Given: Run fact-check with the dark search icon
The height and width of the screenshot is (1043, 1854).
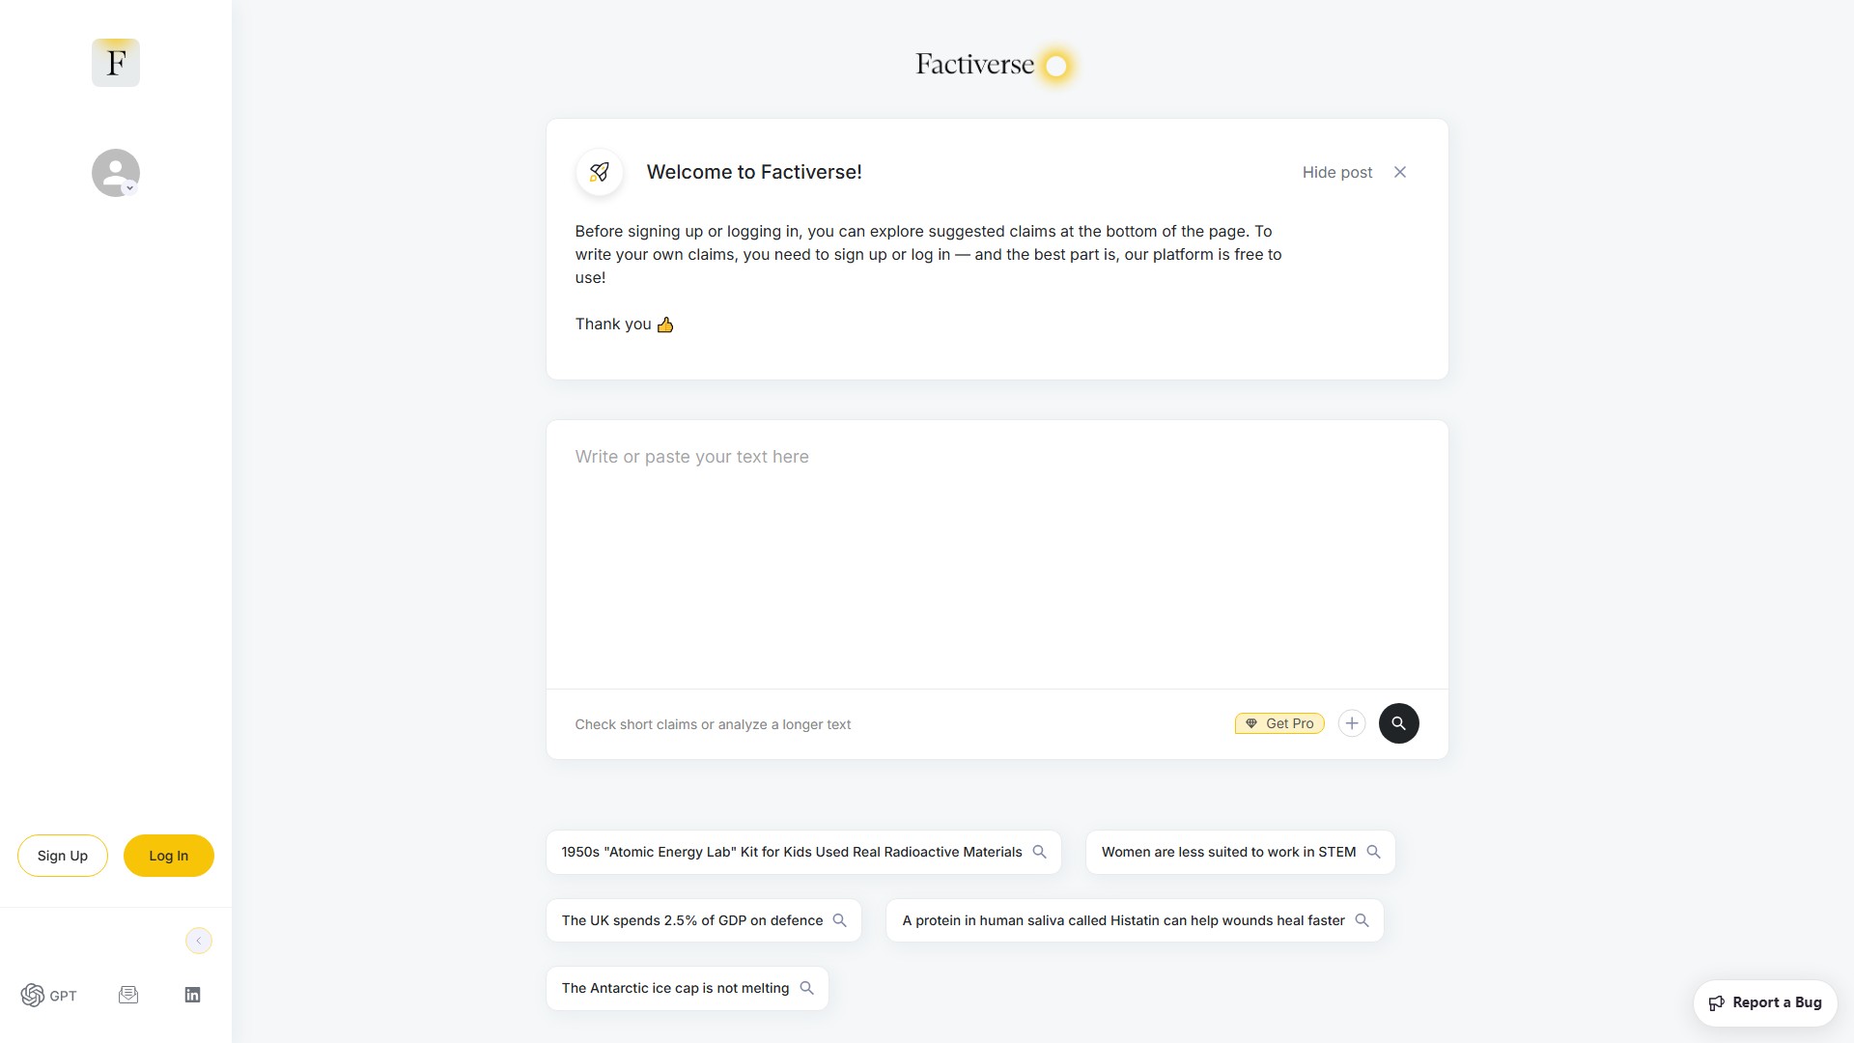Looking at the screenshot, I should 1398,722.
